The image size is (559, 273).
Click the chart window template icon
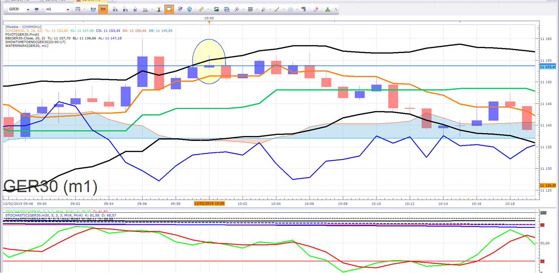tap(226, 9)
